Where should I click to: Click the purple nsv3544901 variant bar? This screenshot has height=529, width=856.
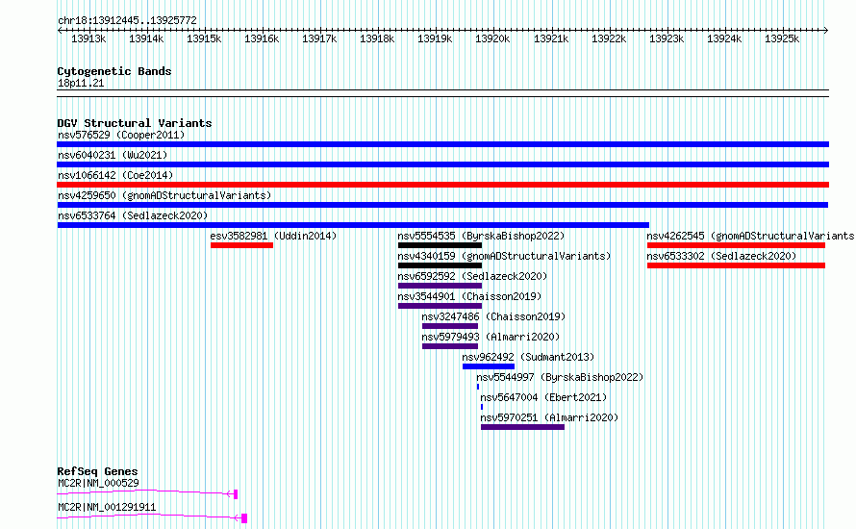440,306
